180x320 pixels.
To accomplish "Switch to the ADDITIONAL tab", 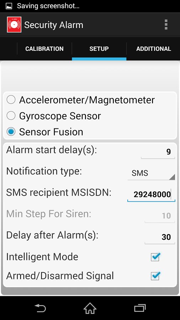I will point(153,49).
